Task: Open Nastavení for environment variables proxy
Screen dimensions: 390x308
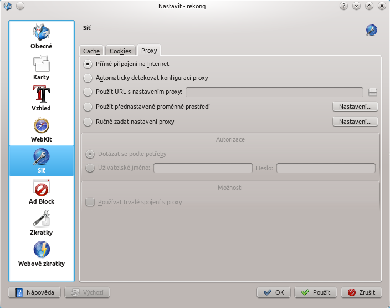Action: point(355,107)
